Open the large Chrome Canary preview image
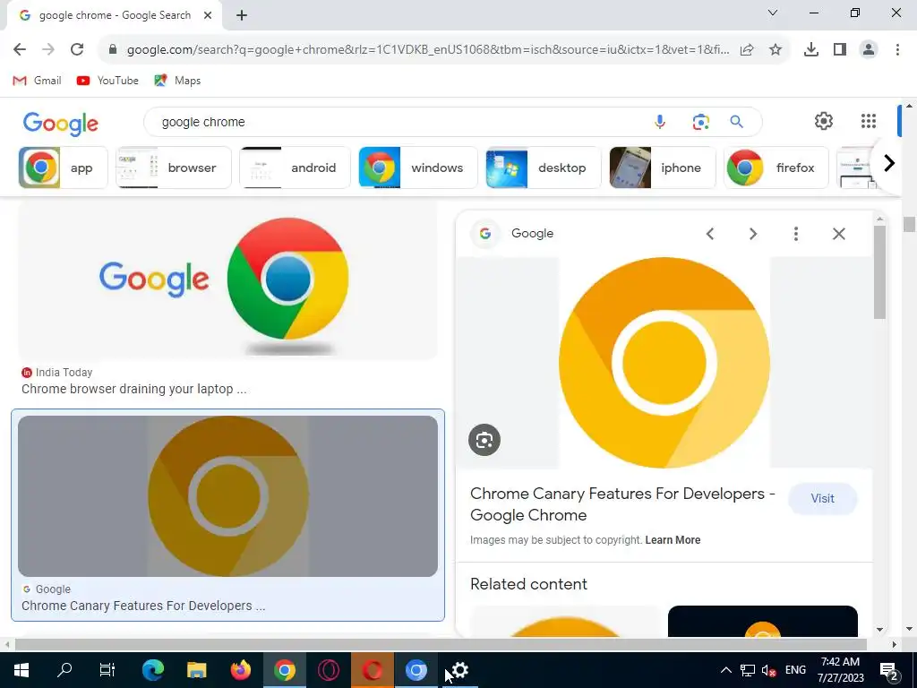This screenshot has height=688, width=917. (x=664, y=363)
